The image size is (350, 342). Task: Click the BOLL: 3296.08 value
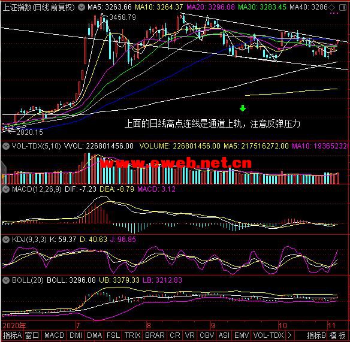71,280
